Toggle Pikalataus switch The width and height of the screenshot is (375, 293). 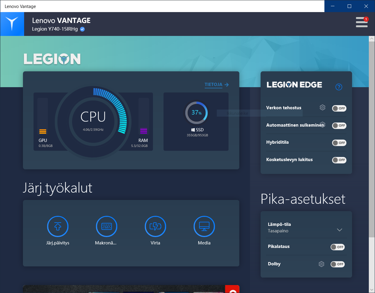[338, 247]
